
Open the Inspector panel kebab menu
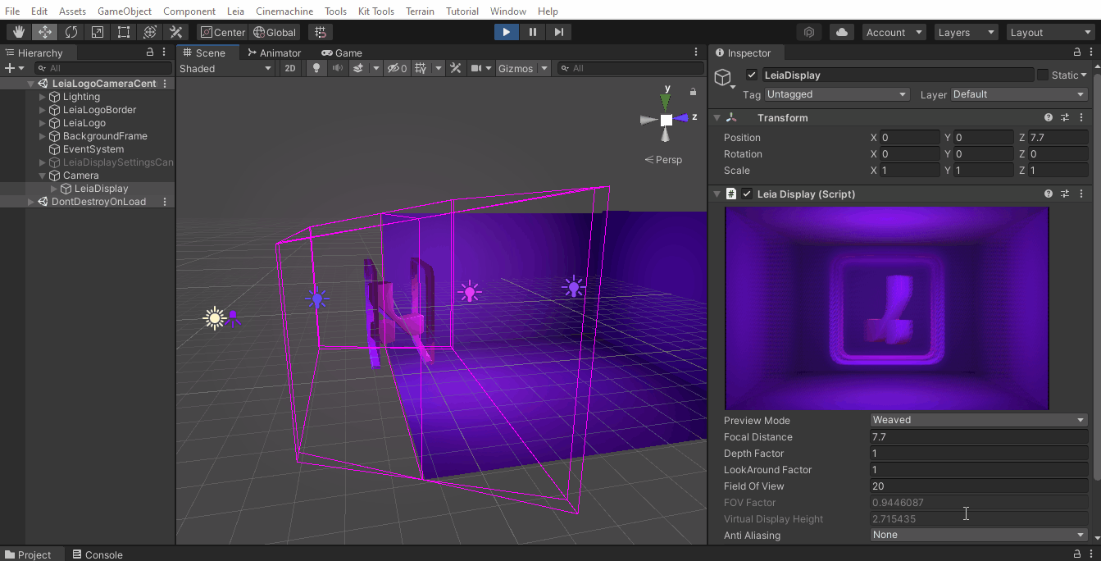(x=1092, y=52)
